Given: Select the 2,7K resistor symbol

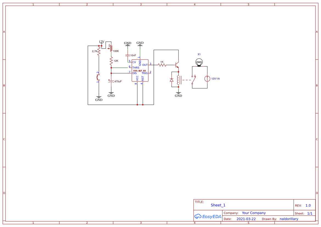Looking at the screenshot, I should (99, 51).
